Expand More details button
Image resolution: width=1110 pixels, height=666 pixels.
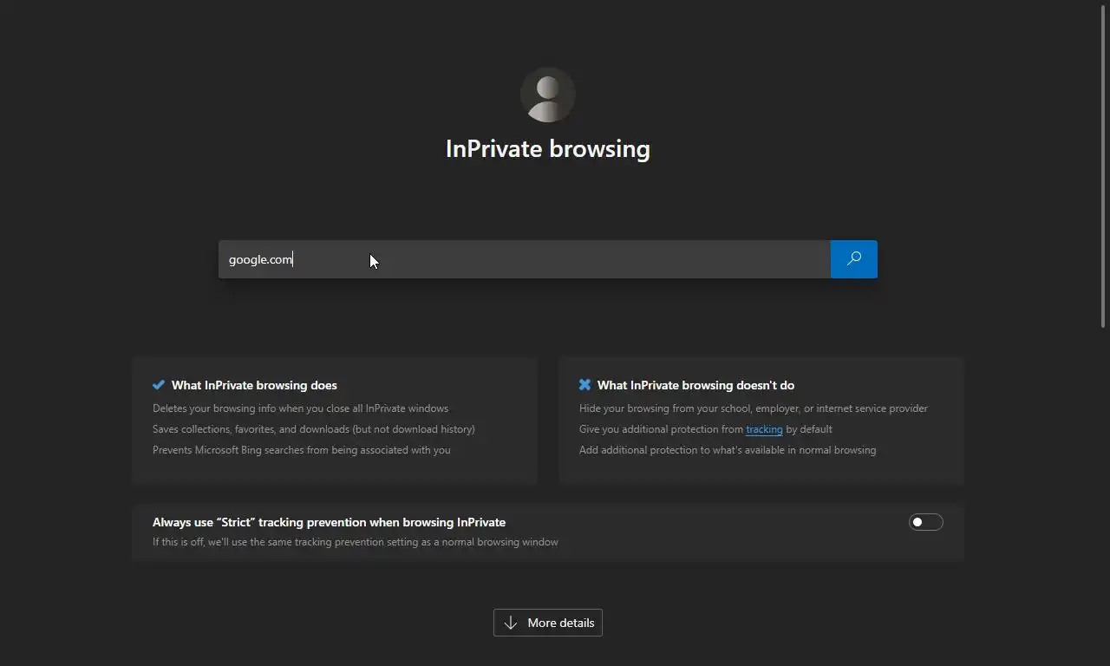[x=548, y=623]
